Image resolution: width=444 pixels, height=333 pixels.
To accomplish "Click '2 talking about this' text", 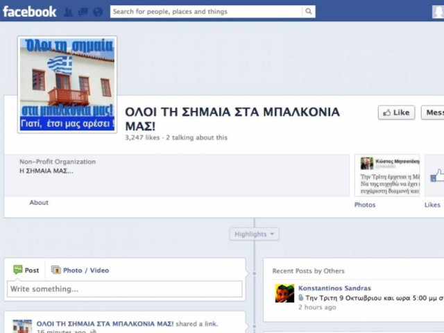I will (x=196, y=137).
